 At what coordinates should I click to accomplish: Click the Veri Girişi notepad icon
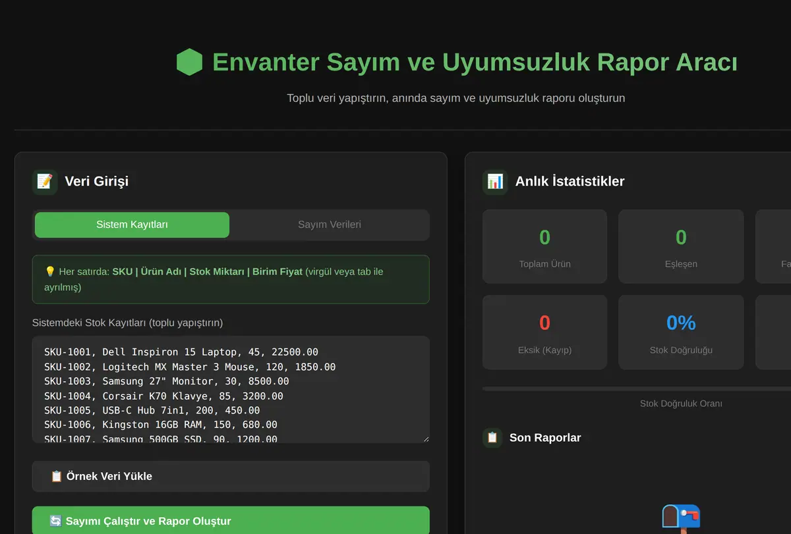(45, 182)
